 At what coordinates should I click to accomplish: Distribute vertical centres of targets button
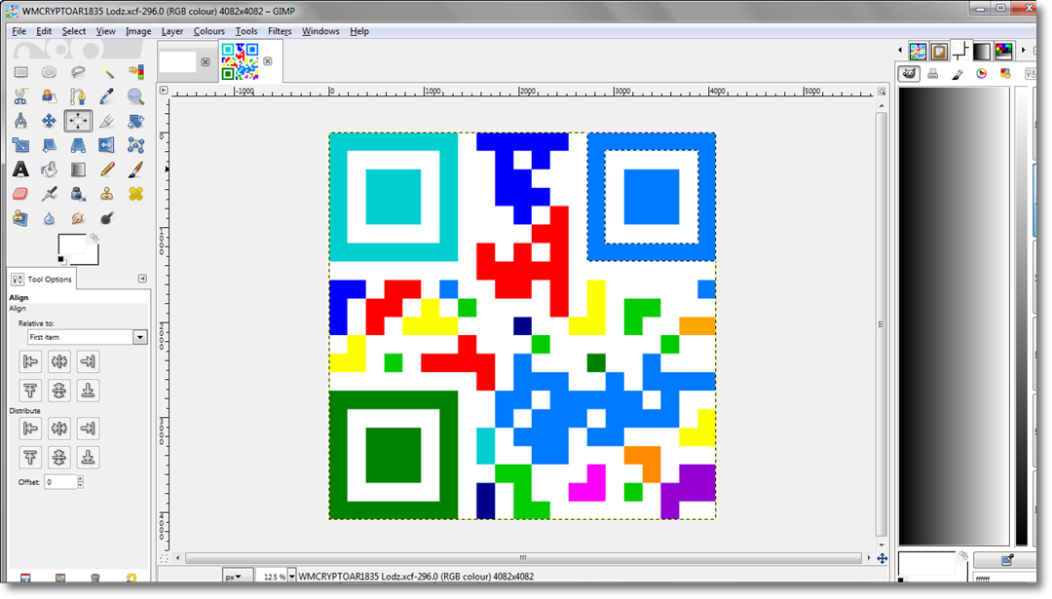tap(59, 458)
